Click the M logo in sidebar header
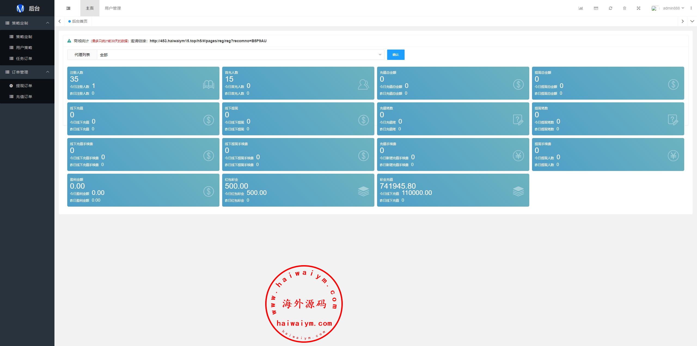Image resolution: width=697 pixels, height=346 pixels. click(20, 8)
